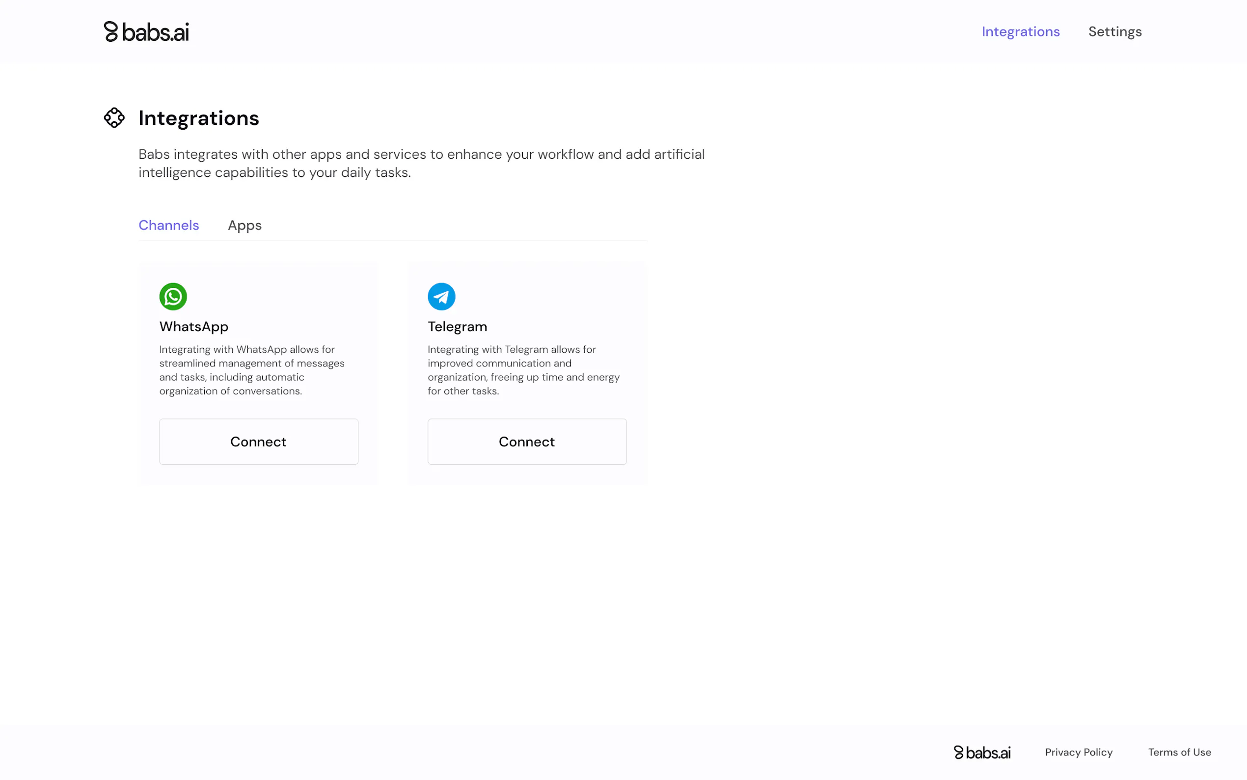
Task: Connect the Telegram integration
Action: 527,442
